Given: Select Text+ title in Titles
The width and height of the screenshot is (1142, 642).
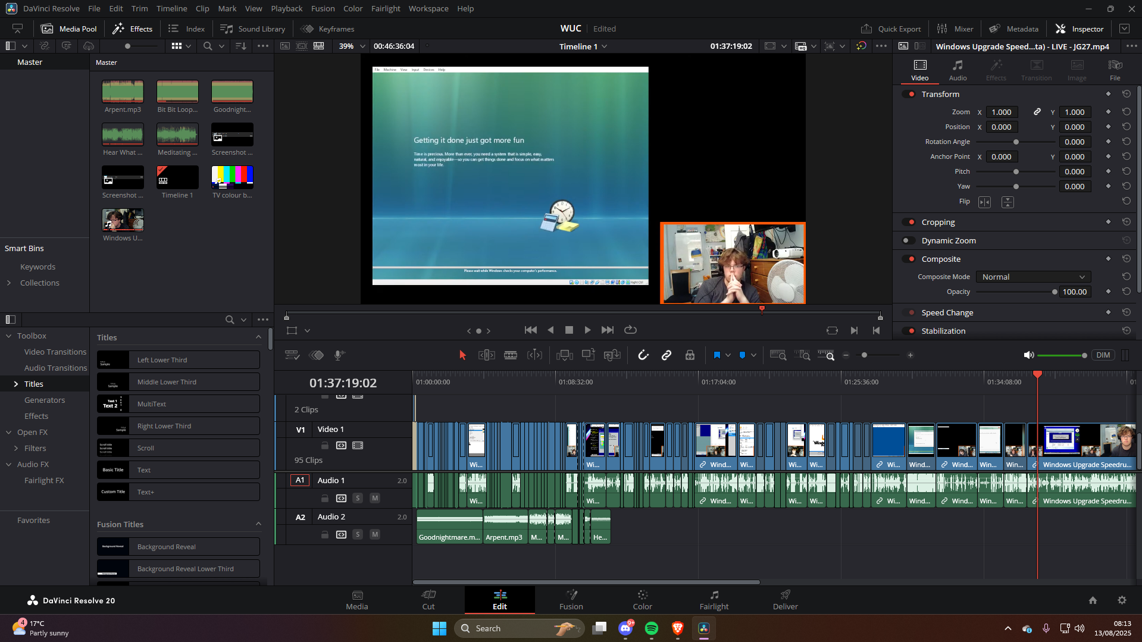Looking at the screenshot, I should (179, 492).
